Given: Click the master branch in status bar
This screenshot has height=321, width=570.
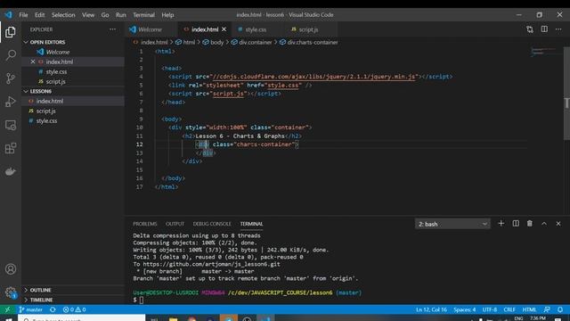Looking at the screenshot, I should tap(31, 309).
